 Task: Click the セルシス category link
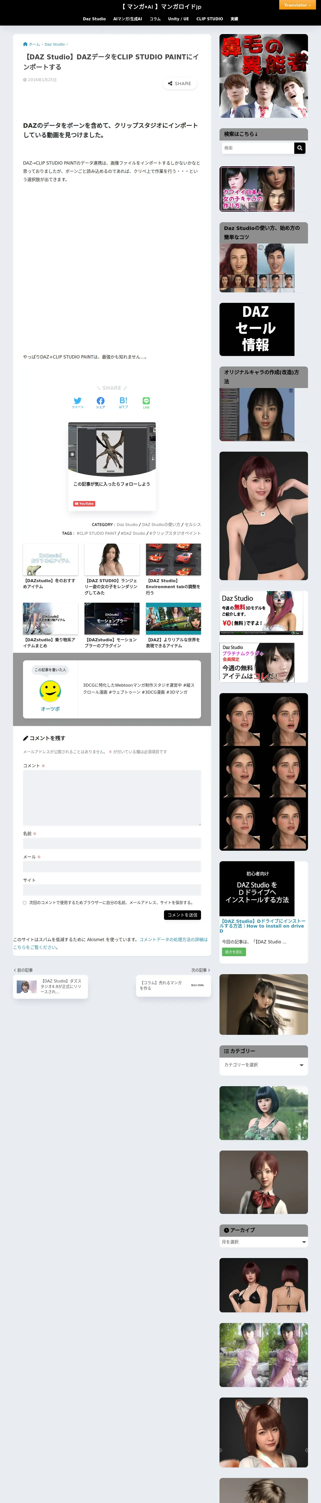[x=193, y=525]
